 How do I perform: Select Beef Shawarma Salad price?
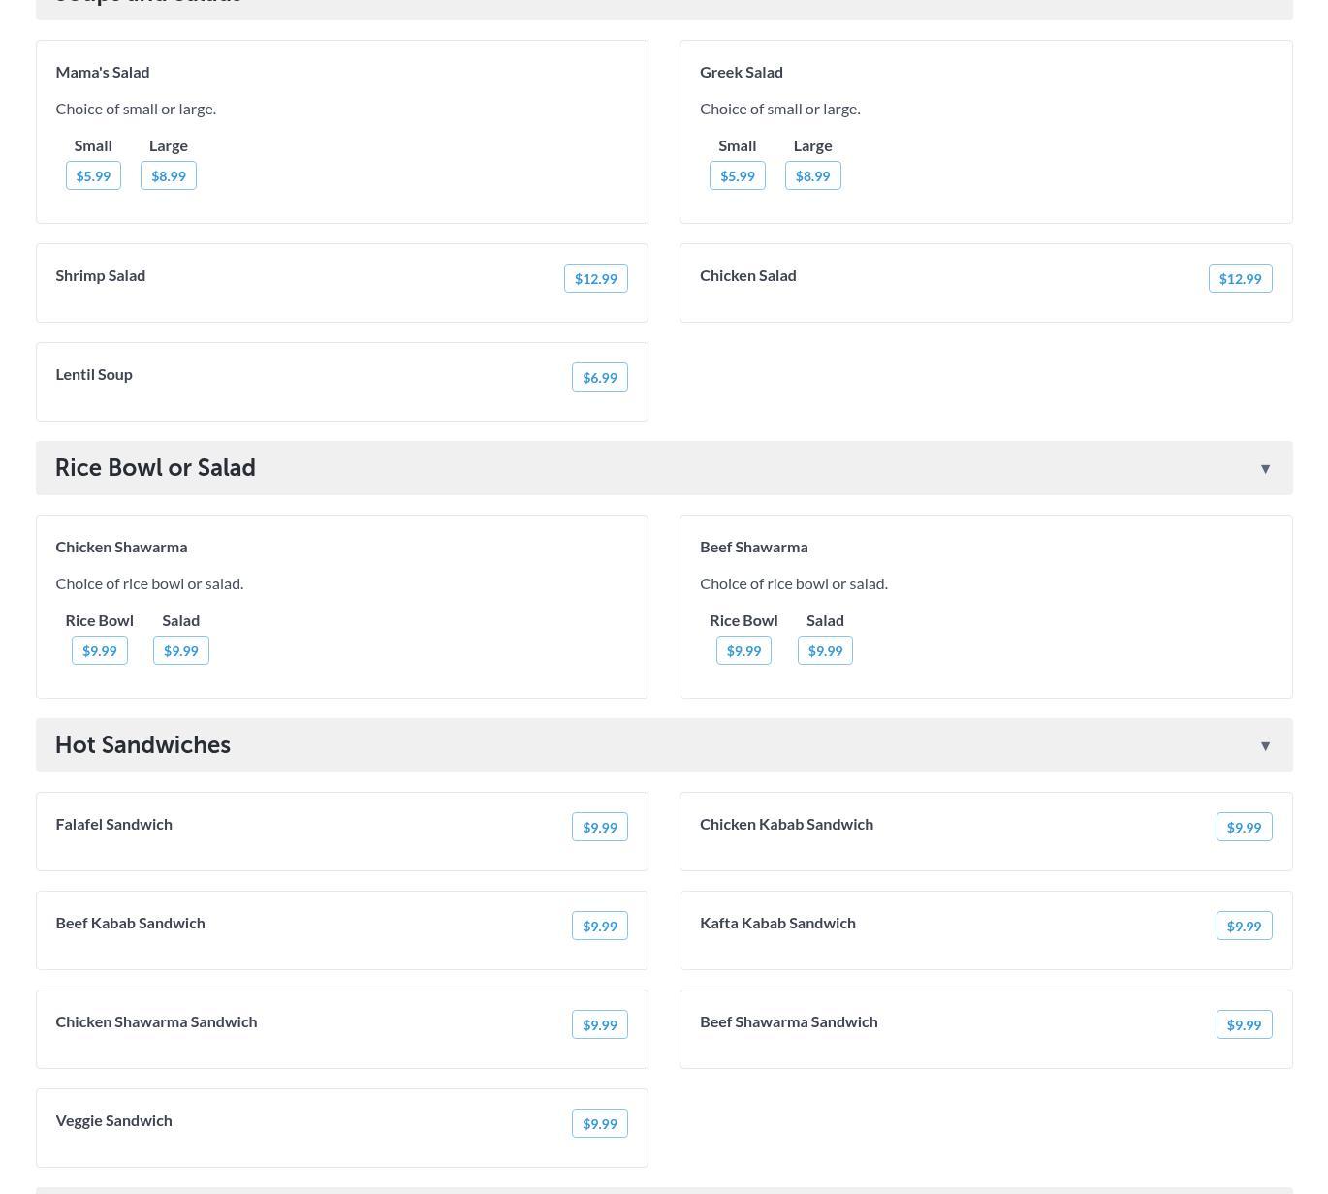[x=825, y=651]
